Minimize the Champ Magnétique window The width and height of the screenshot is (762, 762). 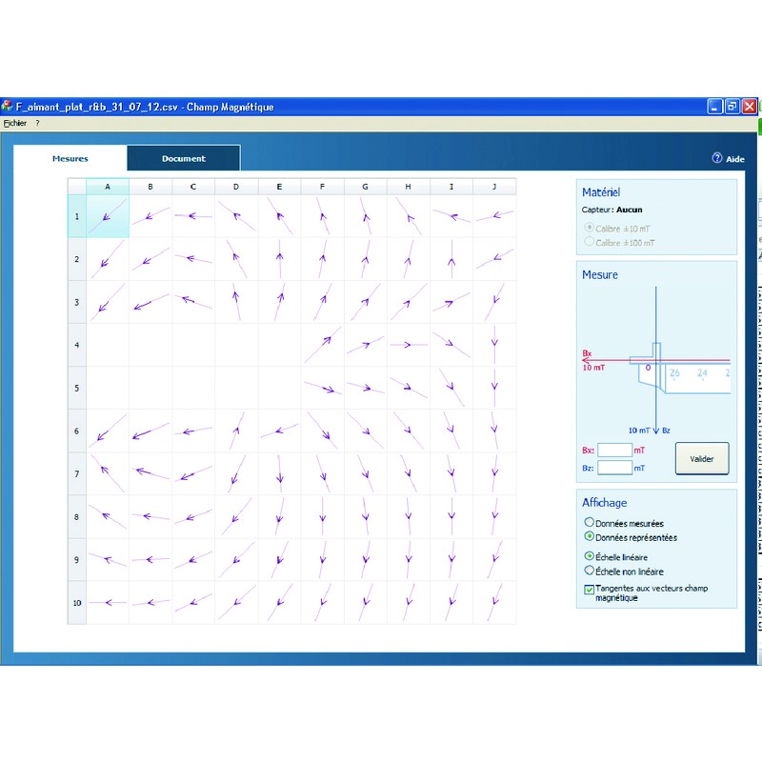[x=715, y=107]
